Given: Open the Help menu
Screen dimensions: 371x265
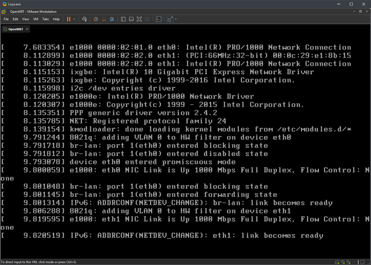Looking at the screenshot, I should pos(56,19).
